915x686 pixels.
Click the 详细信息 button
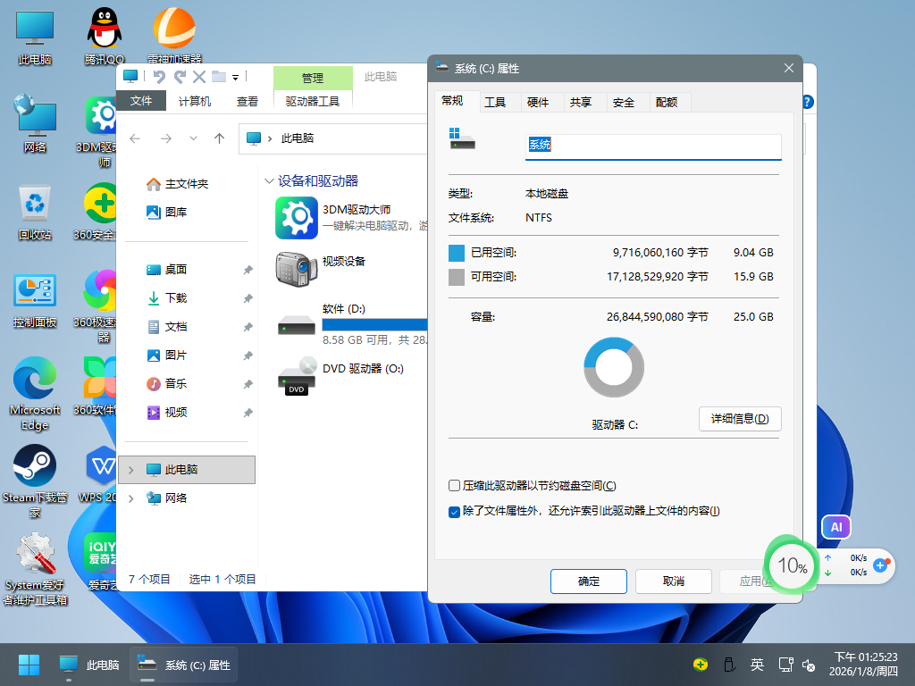coord(739,419)
